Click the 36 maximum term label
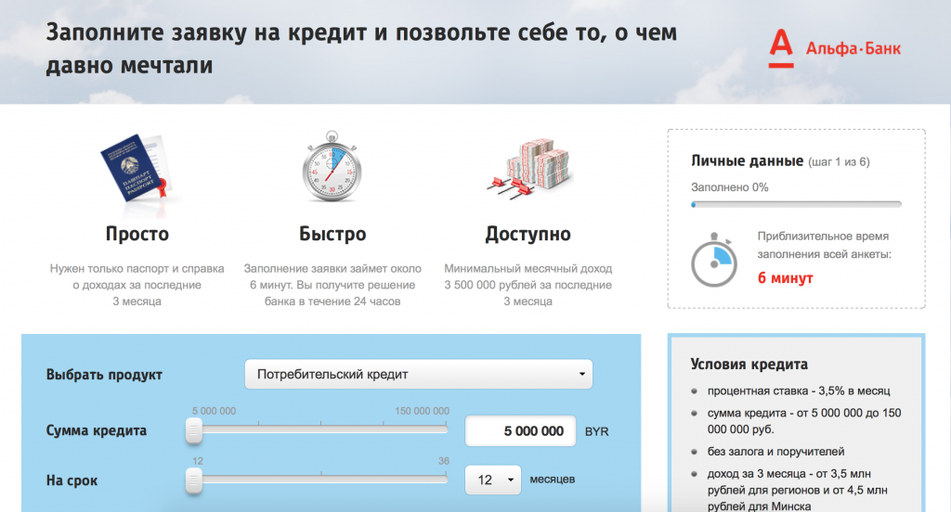 tap(444, 460)
